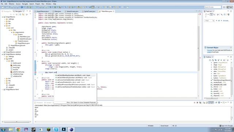Select whitefont.fnt in the data folder
This screenshot has width=234, height=132.
[17, 76]
